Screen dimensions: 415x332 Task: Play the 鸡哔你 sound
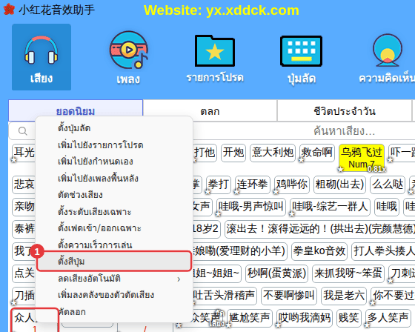(292, 185)
